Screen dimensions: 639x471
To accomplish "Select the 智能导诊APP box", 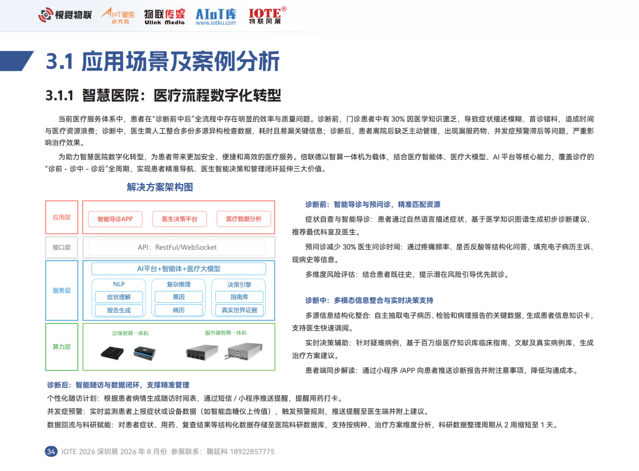I will click(115, 219).
